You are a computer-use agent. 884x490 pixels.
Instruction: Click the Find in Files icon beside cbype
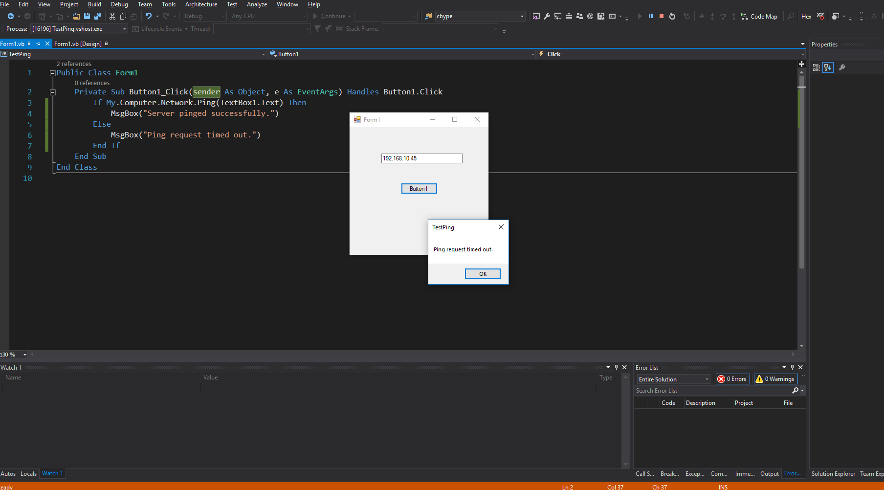[x=428, y=16]
